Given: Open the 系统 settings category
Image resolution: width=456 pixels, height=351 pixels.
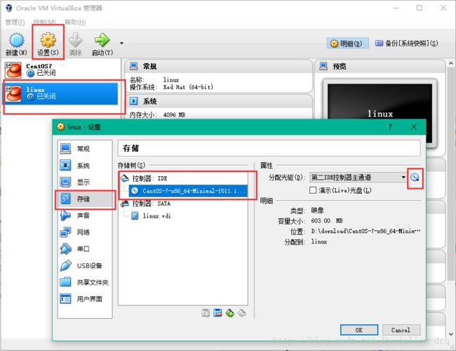Looking at the screenshot, I should point(85,165).
